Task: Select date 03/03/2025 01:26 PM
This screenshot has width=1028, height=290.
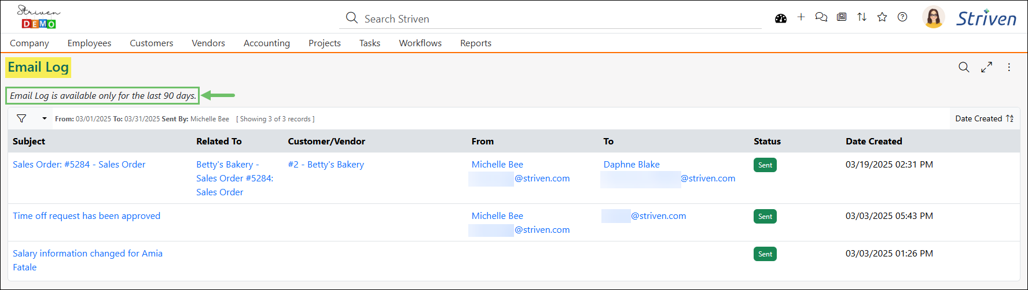Action: point(889,253)
